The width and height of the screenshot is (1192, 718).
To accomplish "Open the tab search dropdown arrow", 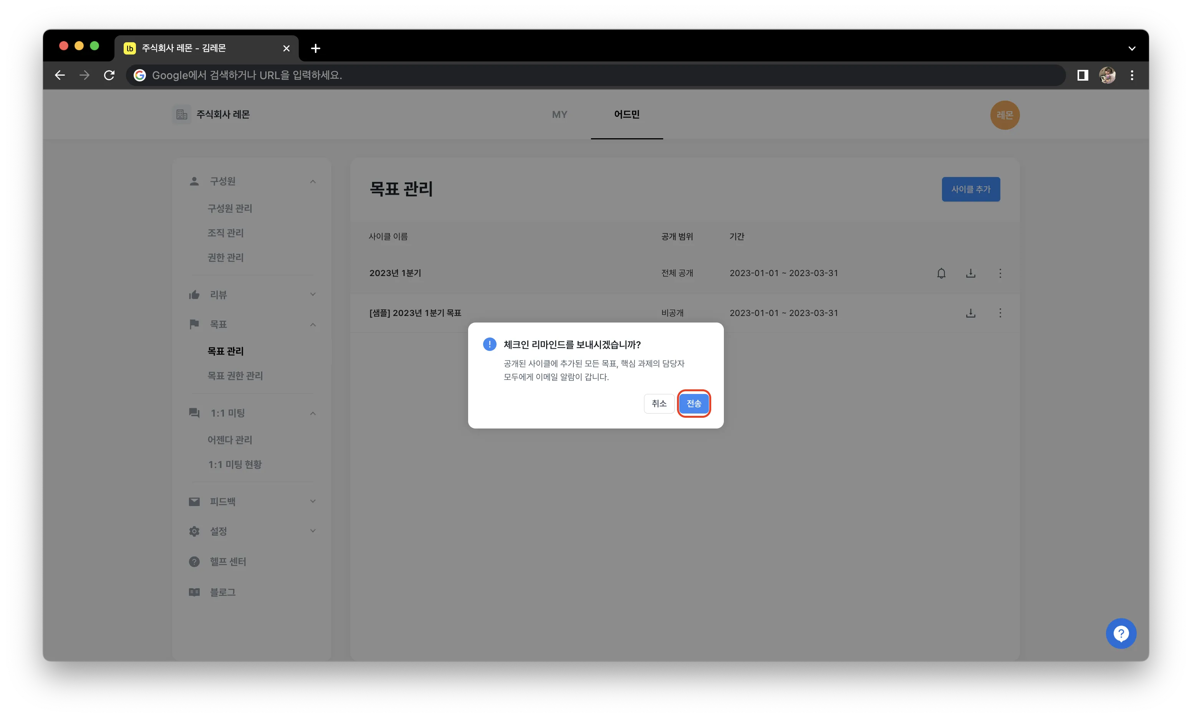I will [x=1132, y=48].
